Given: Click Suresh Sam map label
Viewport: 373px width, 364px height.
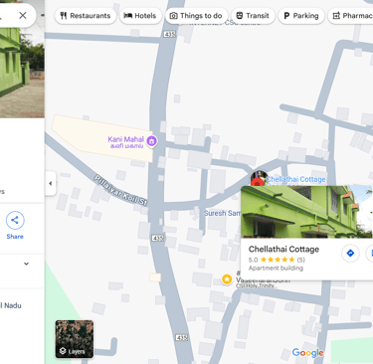Looking at the screenshot, I should [222, 213].
